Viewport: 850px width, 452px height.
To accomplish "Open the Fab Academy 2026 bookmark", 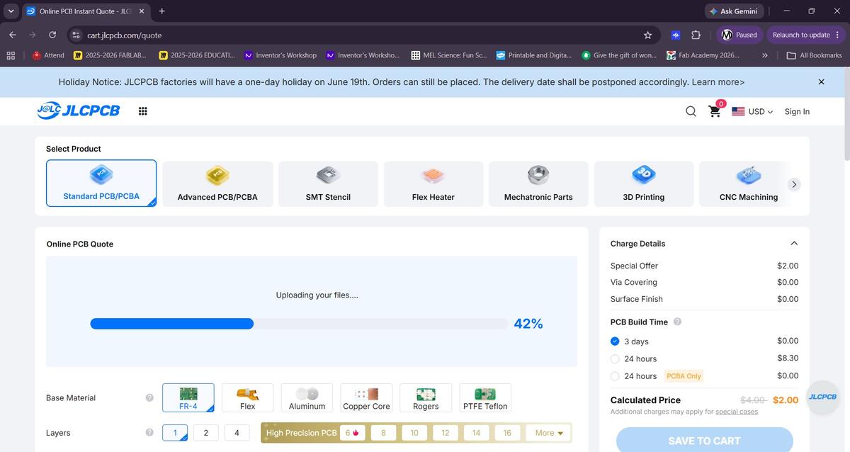I will click(703, 55).
